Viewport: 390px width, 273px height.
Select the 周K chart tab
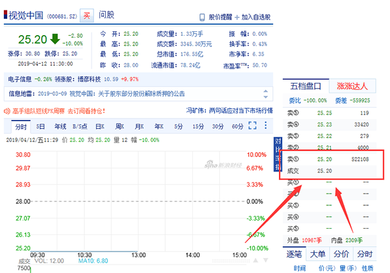(x=120, y=126)
